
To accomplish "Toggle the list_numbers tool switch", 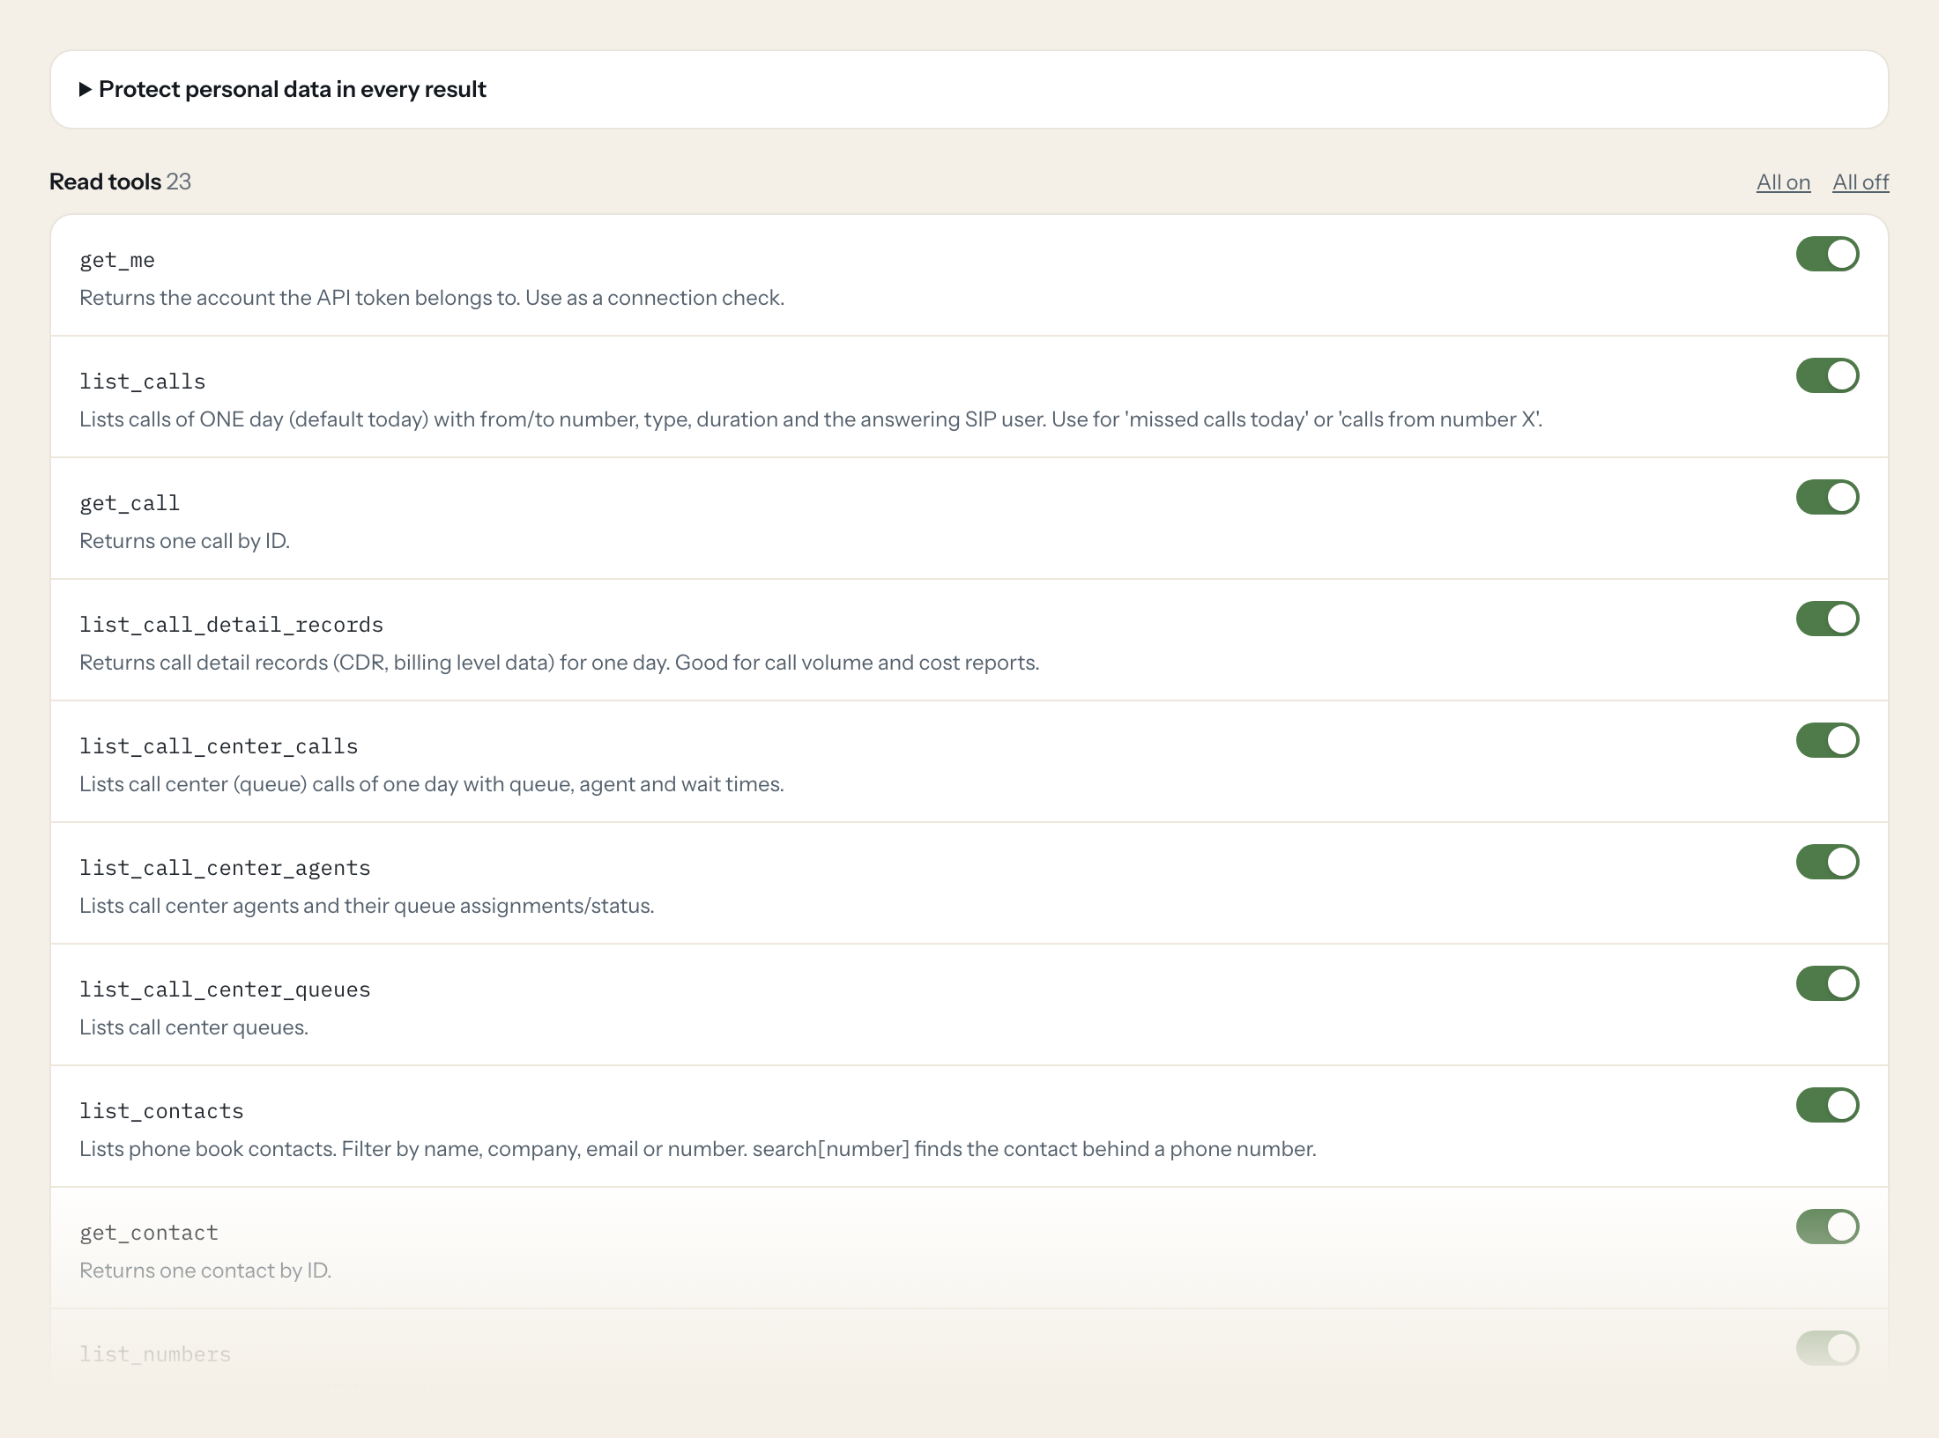I will (x=1828, y=1348).
